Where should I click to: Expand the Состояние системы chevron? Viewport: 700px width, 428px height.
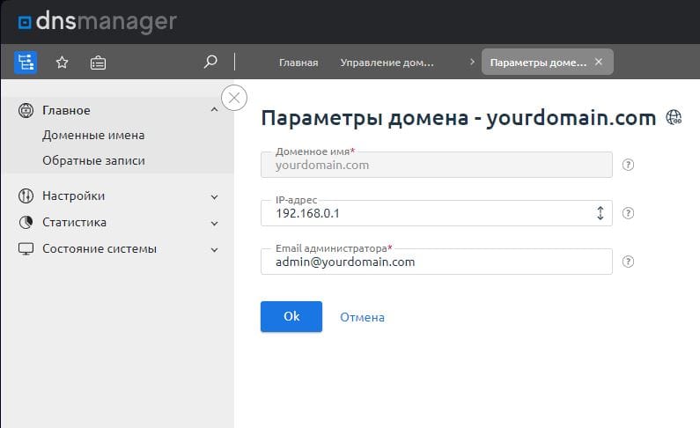click(x=214, y=250)
